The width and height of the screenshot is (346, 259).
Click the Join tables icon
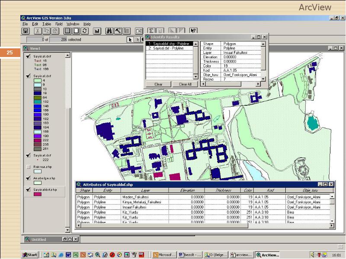pyautogui.click(x=139, y=31)
